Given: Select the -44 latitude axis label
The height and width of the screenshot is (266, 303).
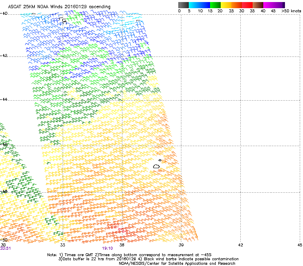Looking at the screenshot, I should [x=4, y=99].
